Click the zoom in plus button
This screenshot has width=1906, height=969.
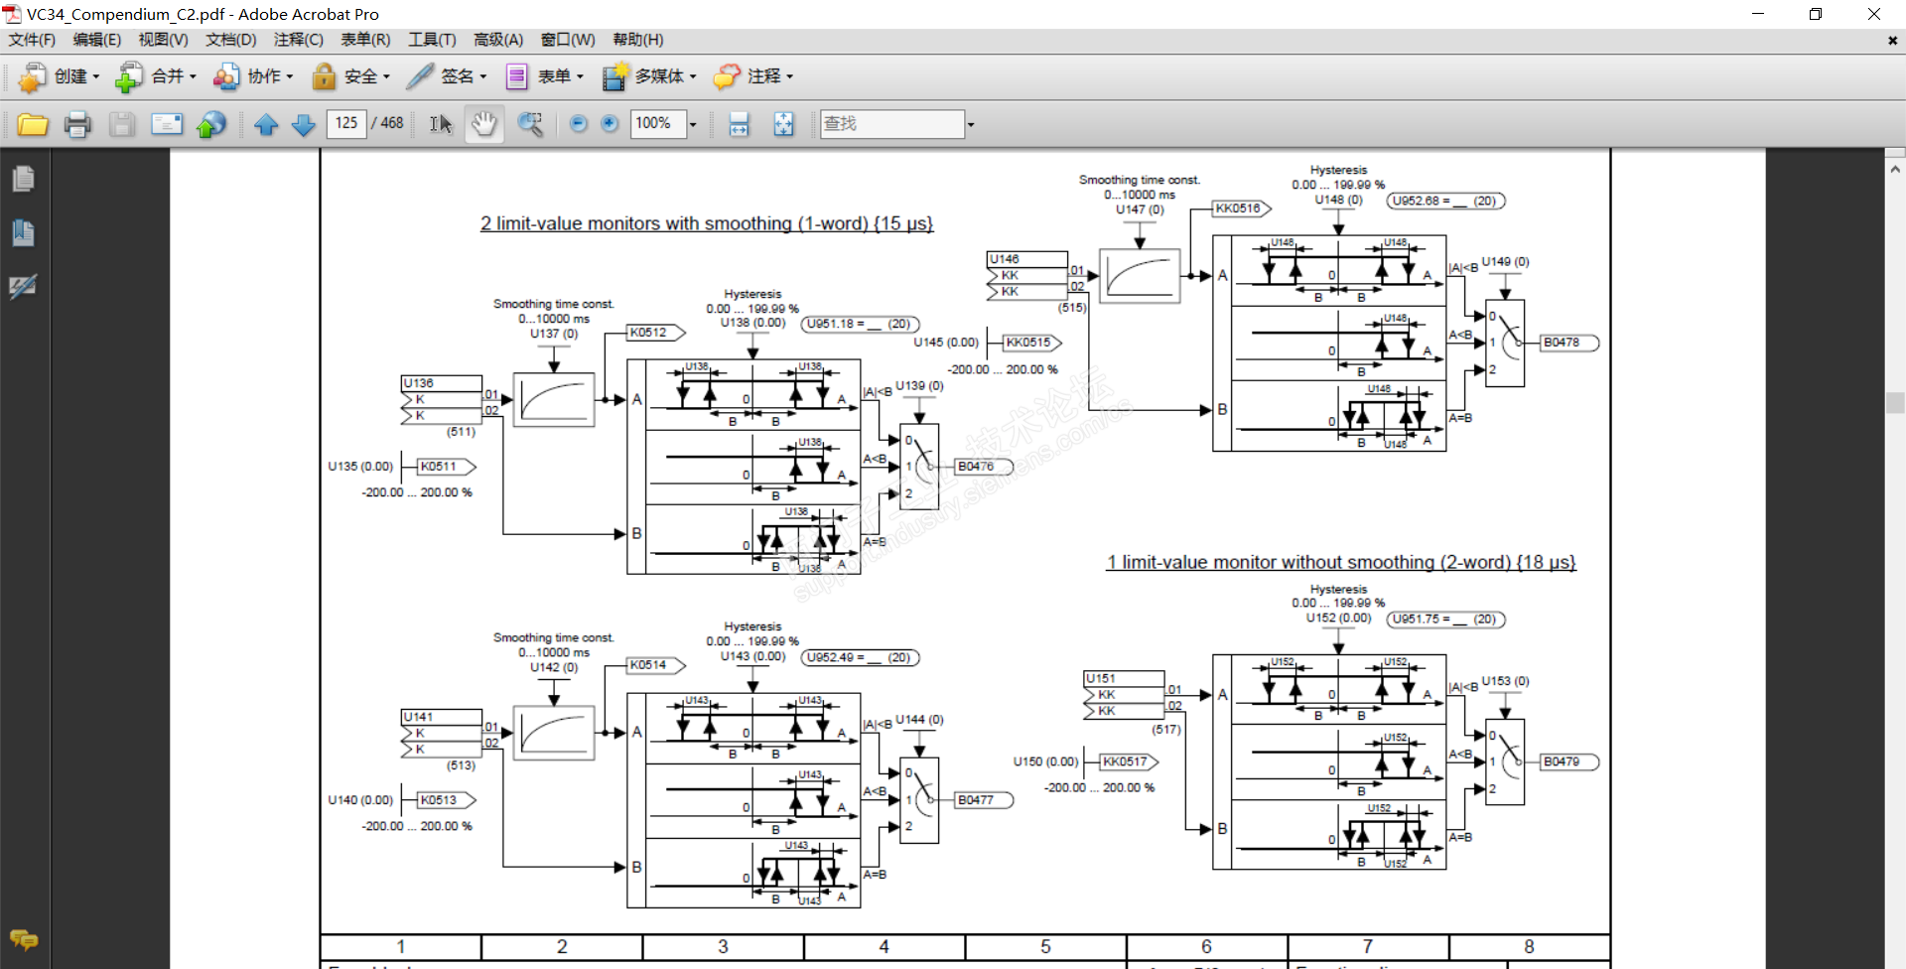pos(611,124)
